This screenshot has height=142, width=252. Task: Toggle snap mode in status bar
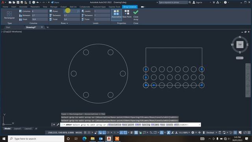pos(89,133)
